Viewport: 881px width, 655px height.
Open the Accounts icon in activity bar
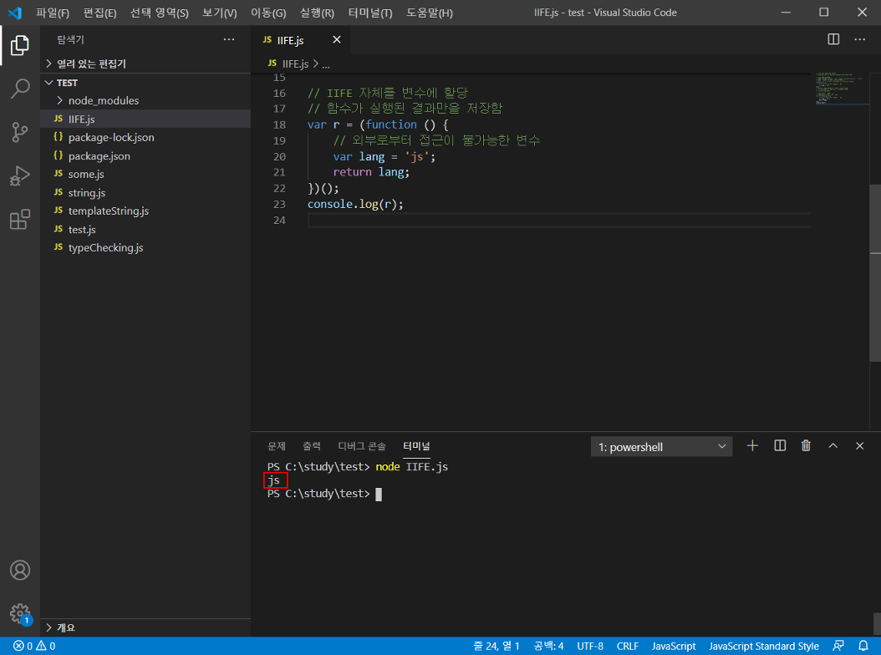click(x=20, y=570)
